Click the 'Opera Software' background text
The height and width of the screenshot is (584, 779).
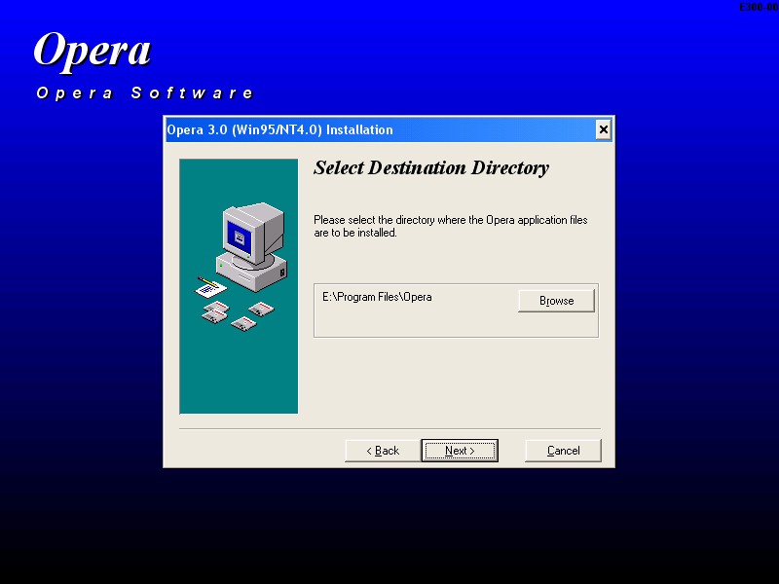(145, 92)
